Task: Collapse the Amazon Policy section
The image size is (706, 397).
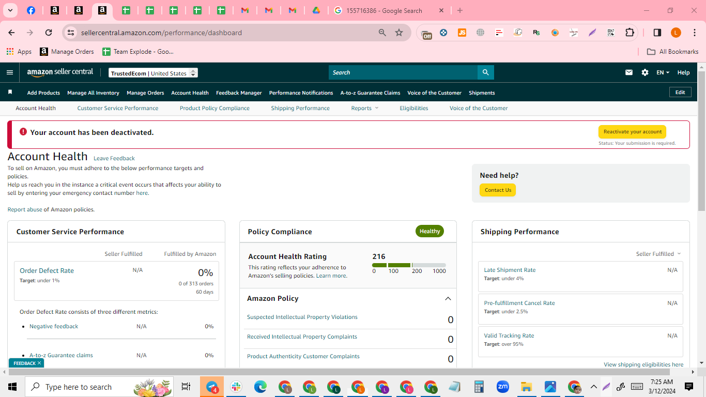Action: [448, 299]
